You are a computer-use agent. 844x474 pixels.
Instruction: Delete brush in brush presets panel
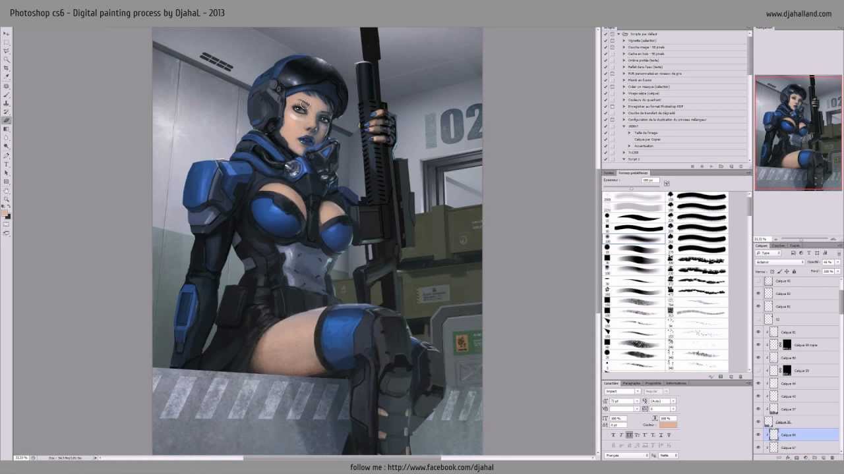pos(740,377)
